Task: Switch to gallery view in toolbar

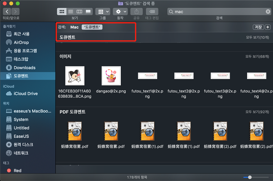Action: click(x=88, y=12)
